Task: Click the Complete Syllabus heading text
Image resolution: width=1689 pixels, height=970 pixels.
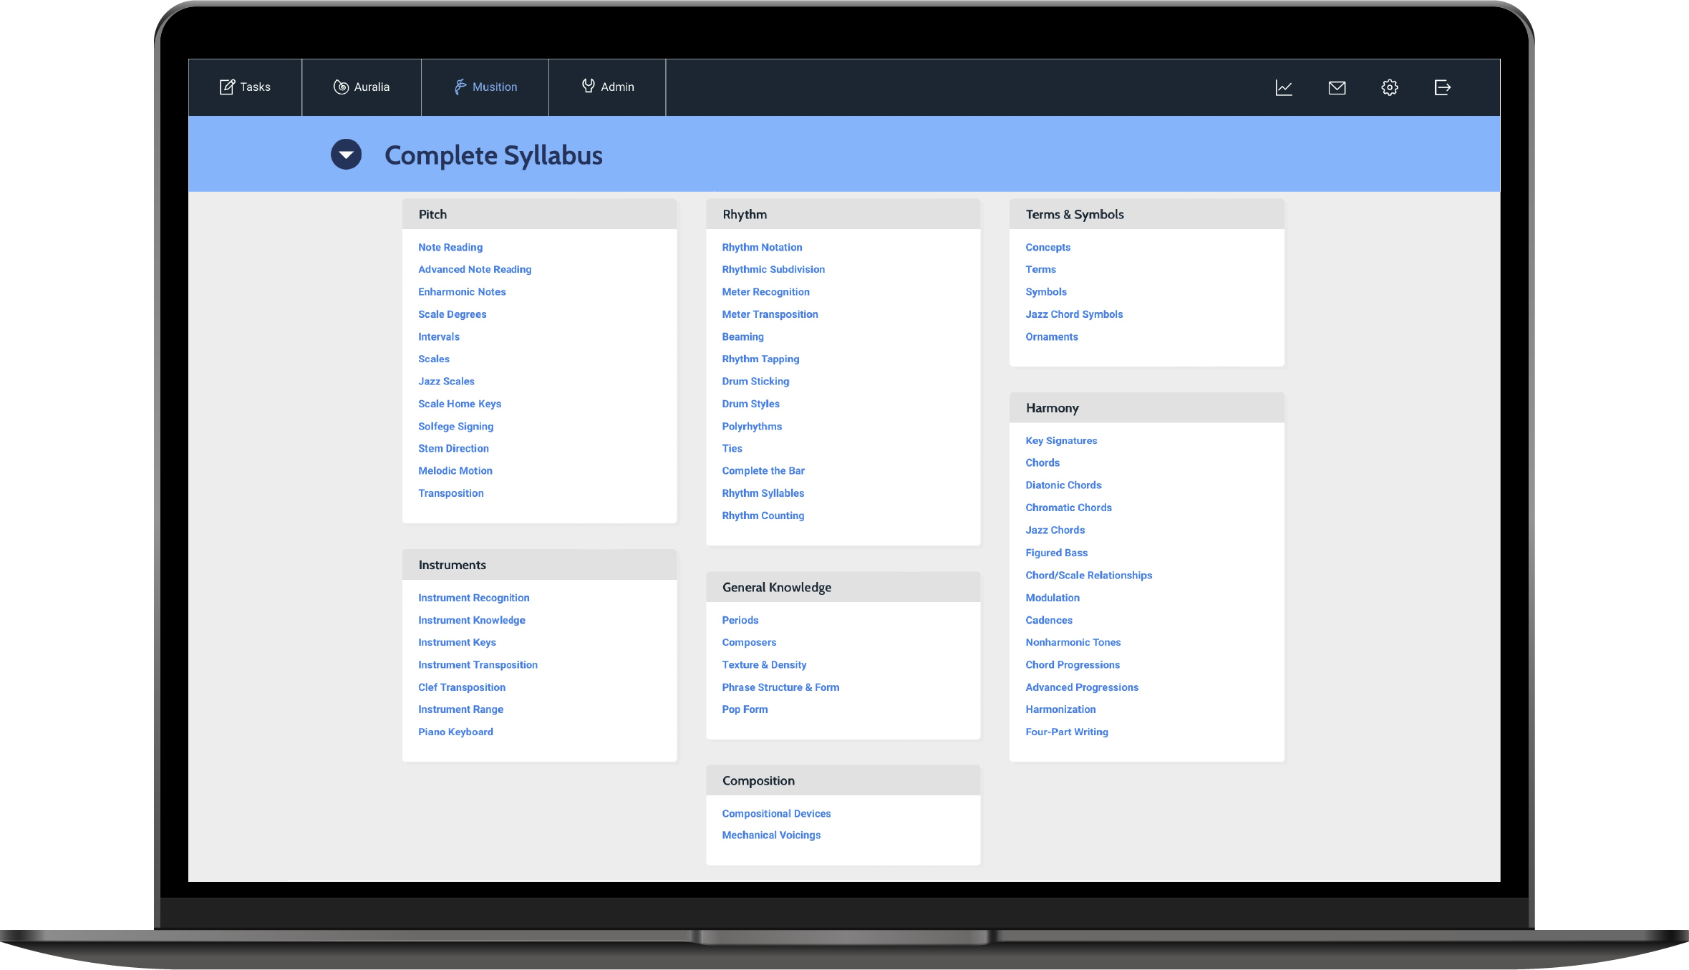Action: tap(493, 155)
